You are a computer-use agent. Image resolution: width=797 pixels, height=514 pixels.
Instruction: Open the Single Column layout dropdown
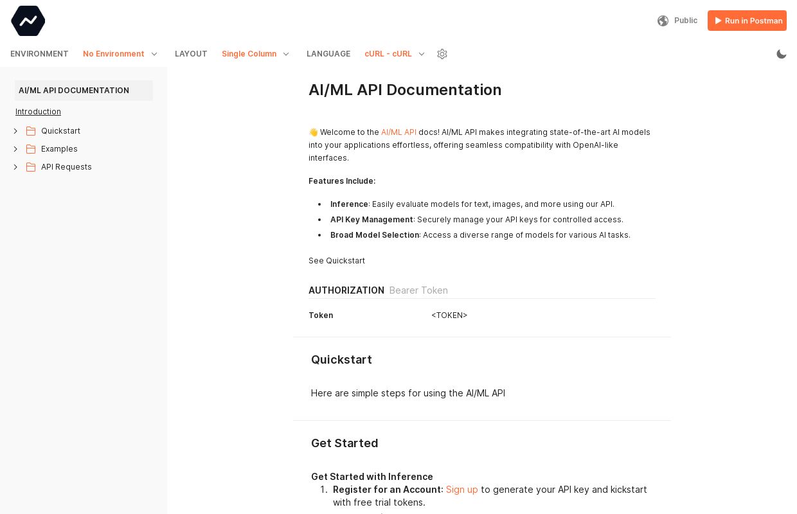click(x=256, y=54)
